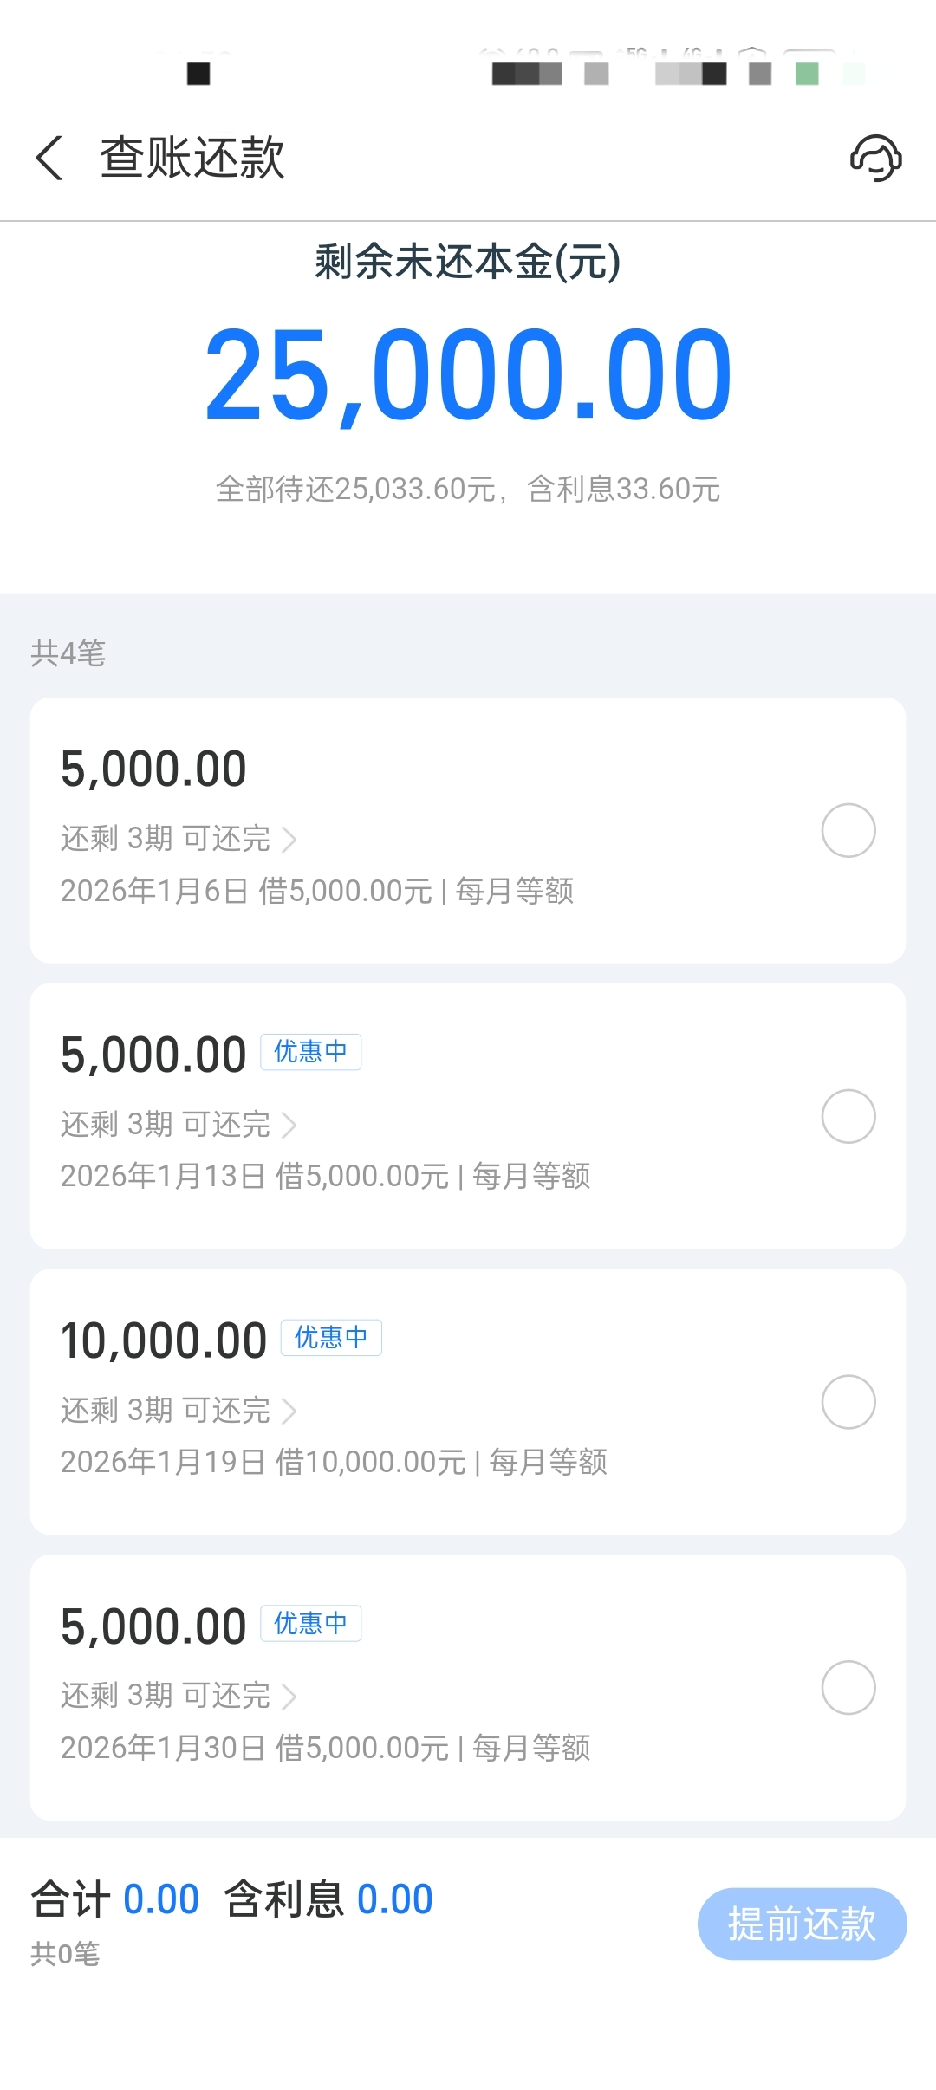This screenshot has width=936, height=2090.
Task: Open January 19 loan details text
Action: [x=334, y=1463]
